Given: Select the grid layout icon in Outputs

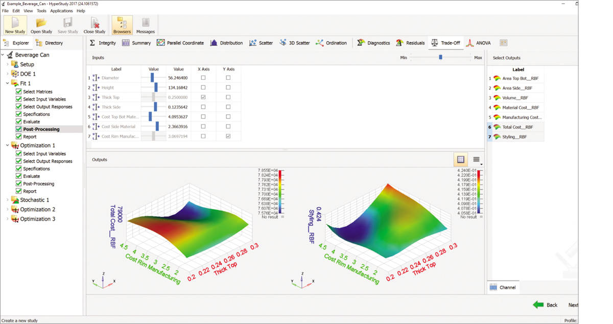Looking at the screenshot, I should [460, 160].
